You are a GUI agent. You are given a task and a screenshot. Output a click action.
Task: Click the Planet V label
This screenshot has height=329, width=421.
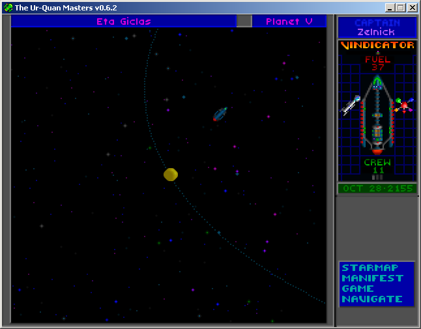289,21
